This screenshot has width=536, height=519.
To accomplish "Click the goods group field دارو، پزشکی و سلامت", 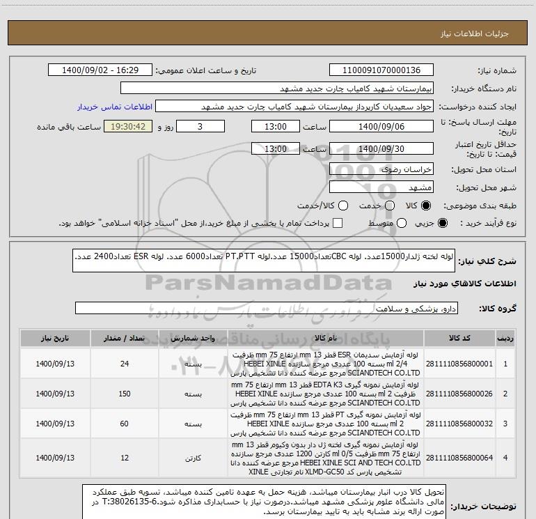I will [267, 308].
